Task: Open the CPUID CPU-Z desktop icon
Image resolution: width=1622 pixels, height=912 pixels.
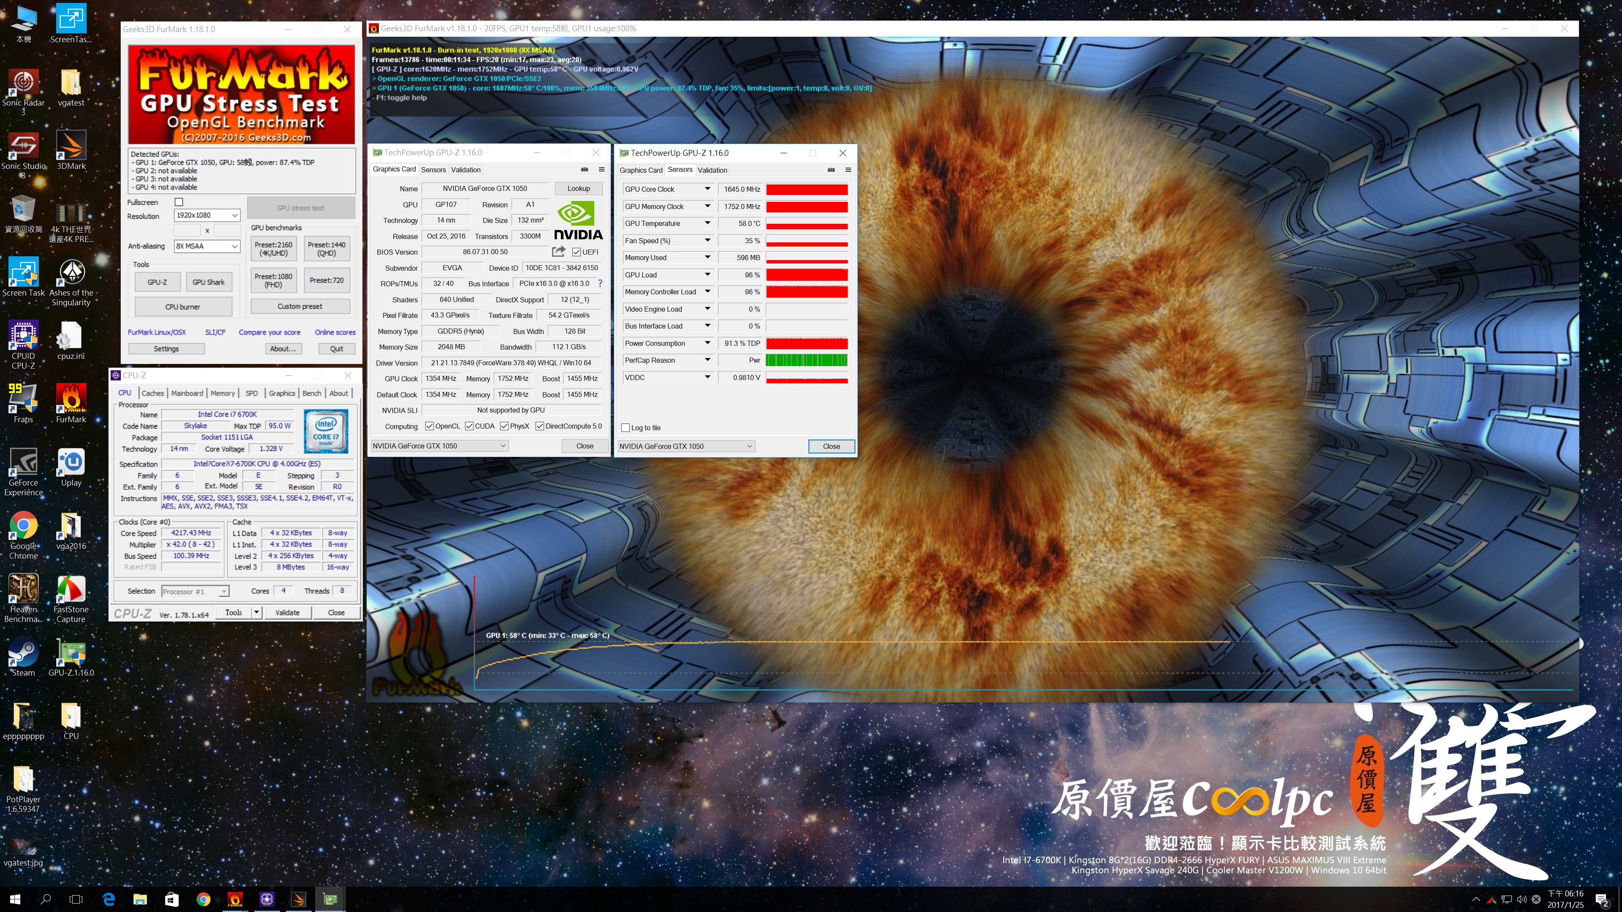Action: point(23,345)
